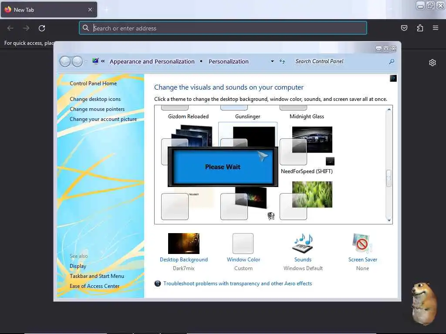Open New Tab settings gear icon
Viewport: 446px width, 334px height.
432,63
